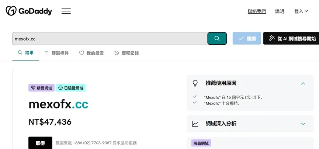Click the 繼續 continue button
The image size is (319, 149).
tap(247, 38)
